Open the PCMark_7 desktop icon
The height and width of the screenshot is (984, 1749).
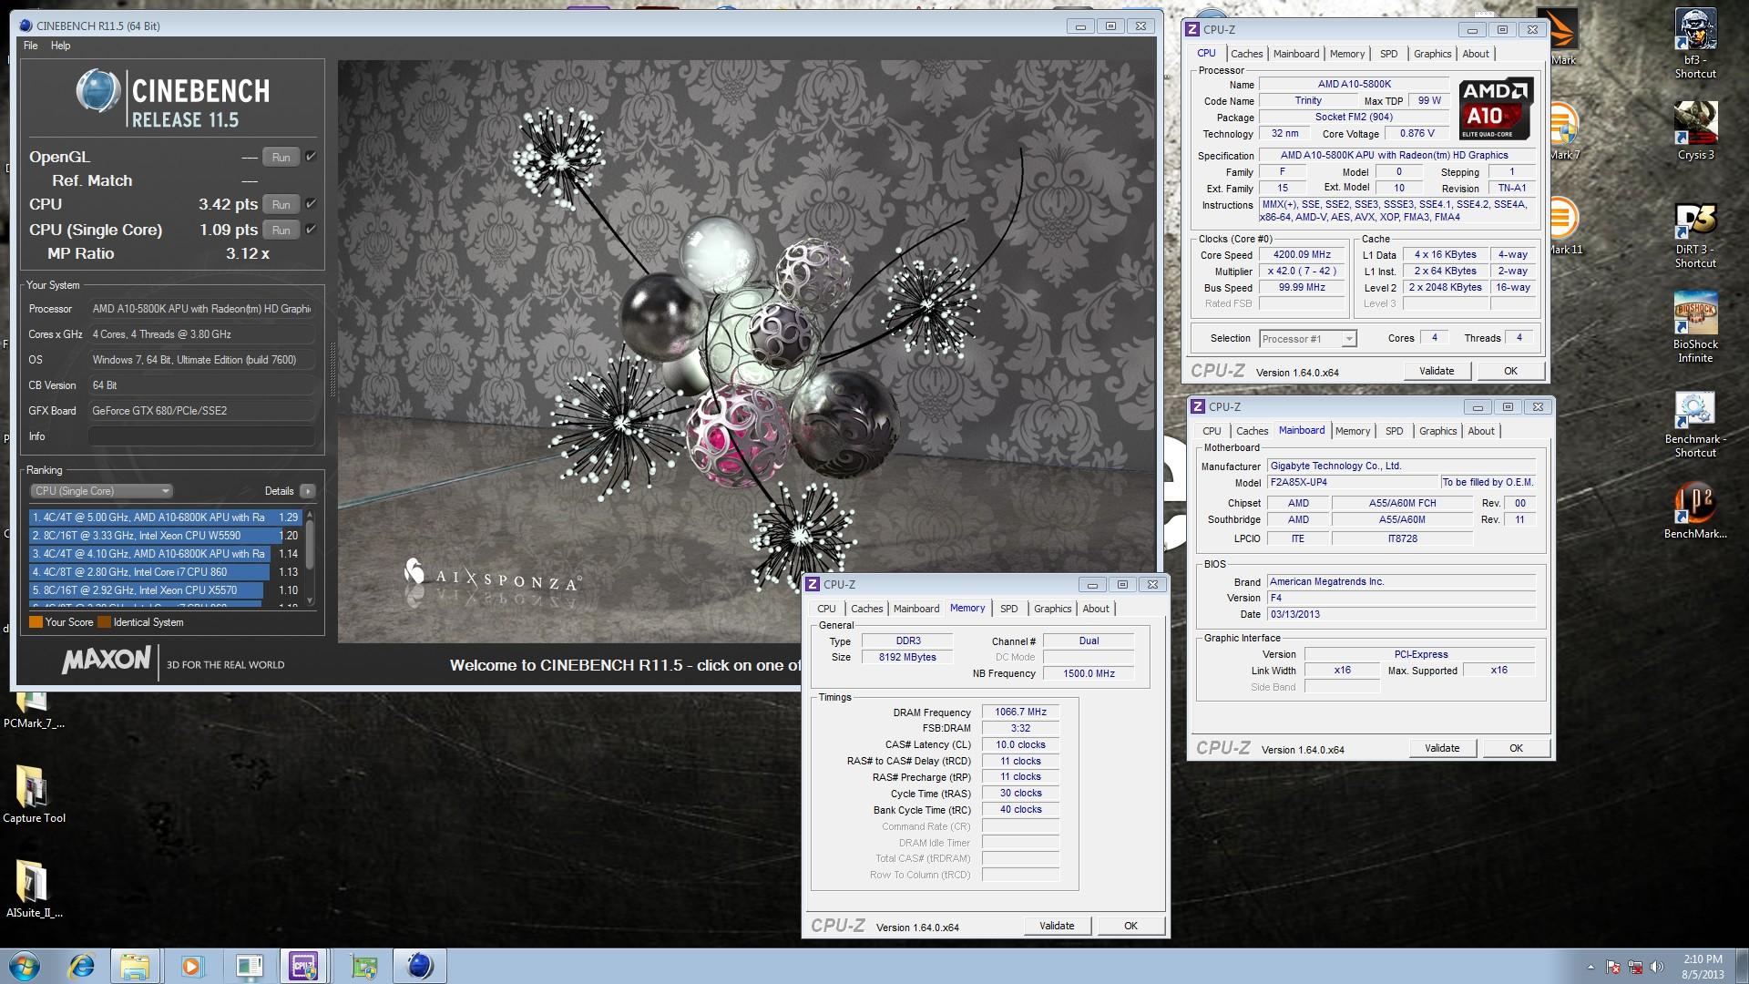pos(34,712)
